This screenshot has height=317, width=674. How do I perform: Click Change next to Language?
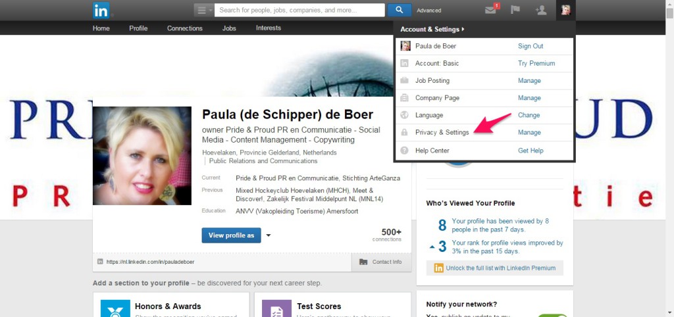pyautogui.click(x=529, y=115)
